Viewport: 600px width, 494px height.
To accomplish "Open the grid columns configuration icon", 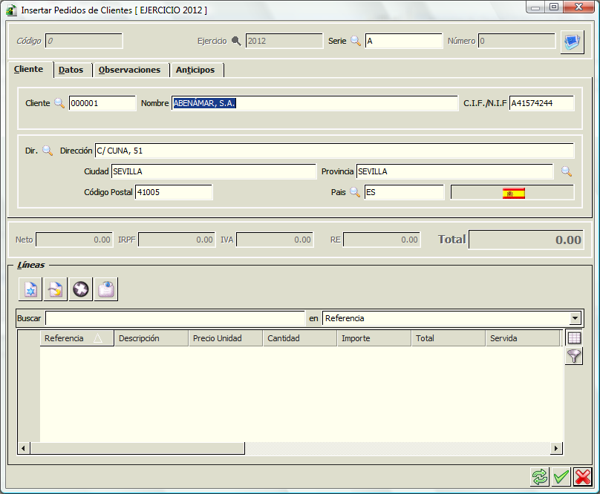I will click(574, 337).
